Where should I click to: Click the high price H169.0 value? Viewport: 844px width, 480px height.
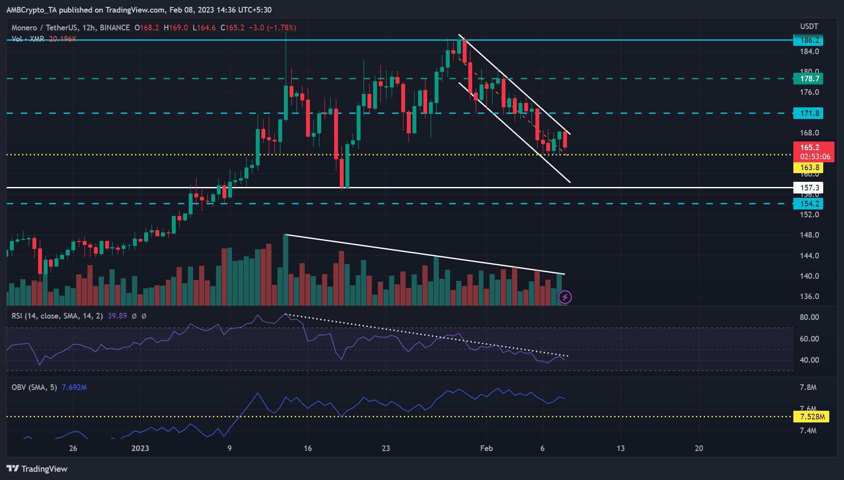pos(176,28)
